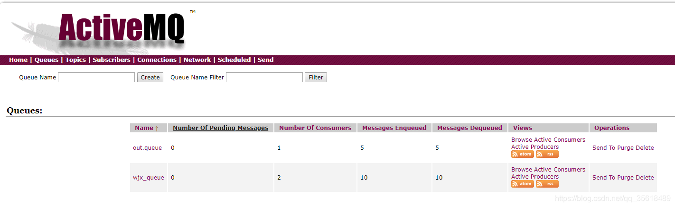Open the out.queue link
Image resolution: width=675 pixels, height=207 pixels.
(147, 148)
